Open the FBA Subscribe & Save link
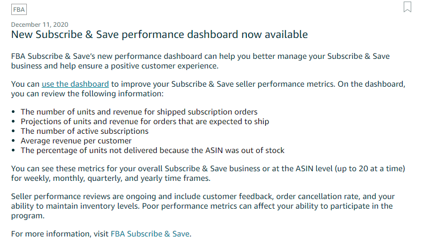Screen dimensions: 436x244 150,234
